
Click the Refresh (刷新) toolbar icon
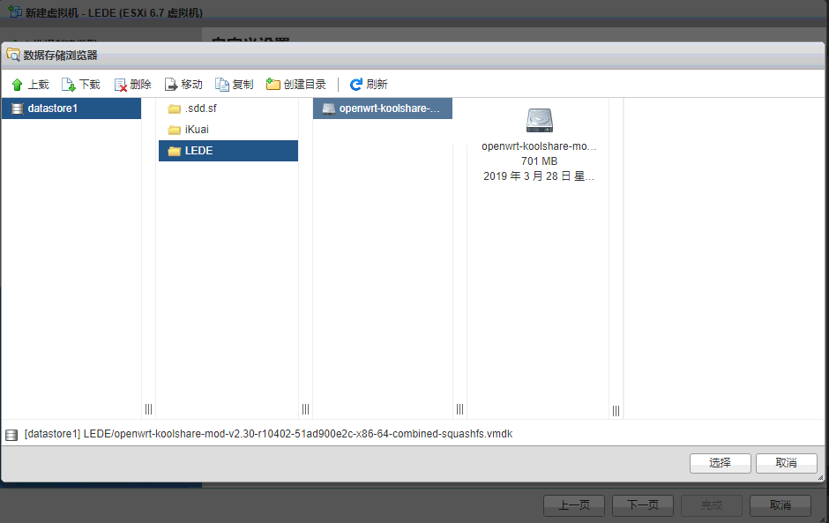click(356, 85)
